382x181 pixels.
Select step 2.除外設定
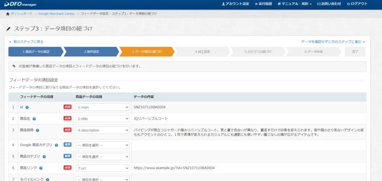(91, 52)
